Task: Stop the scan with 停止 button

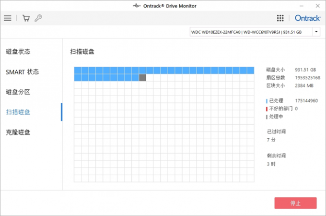Action: tap(295, 203)
